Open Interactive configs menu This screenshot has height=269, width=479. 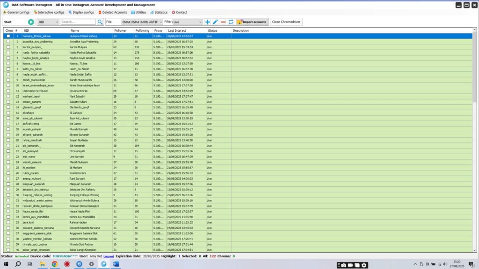click(49, 13)
